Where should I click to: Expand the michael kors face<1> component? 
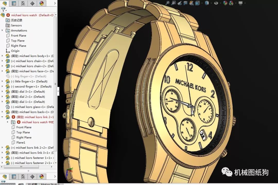coord(2,71)
